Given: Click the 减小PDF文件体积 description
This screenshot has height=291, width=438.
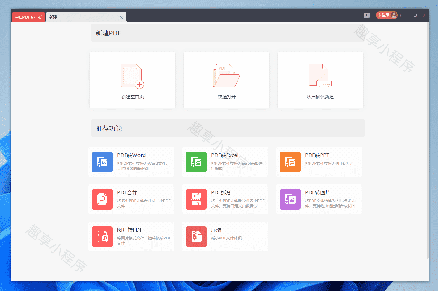Looking at the screenshot, I should pos(226,238).
